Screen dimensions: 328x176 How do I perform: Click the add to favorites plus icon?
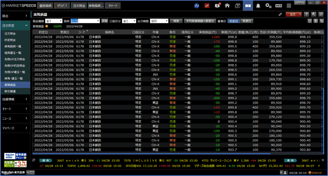click(x=314, y=14)
